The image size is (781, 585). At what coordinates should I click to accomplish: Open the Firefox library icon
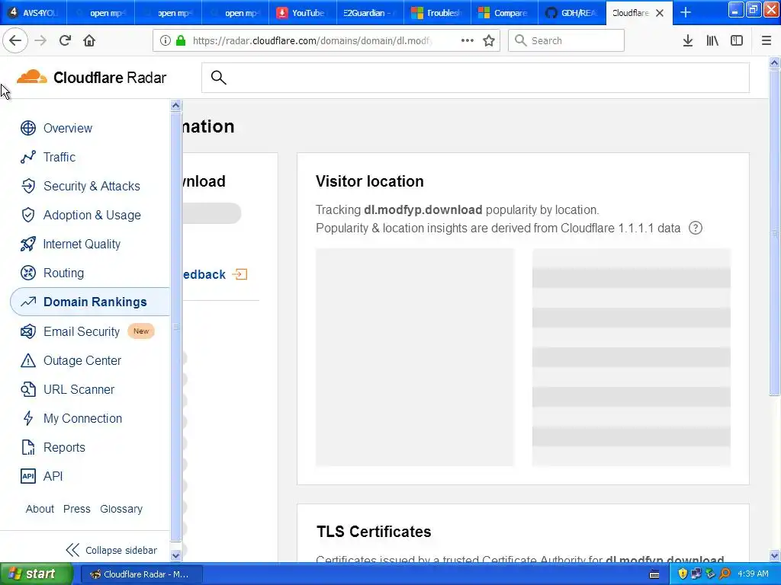click(x=712, y=40)
